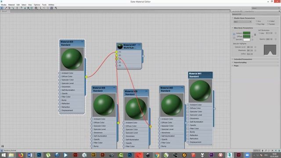281x158 pixels.
Task: Open Google Chrome from the taskbar
Action: tap(157, 155)
